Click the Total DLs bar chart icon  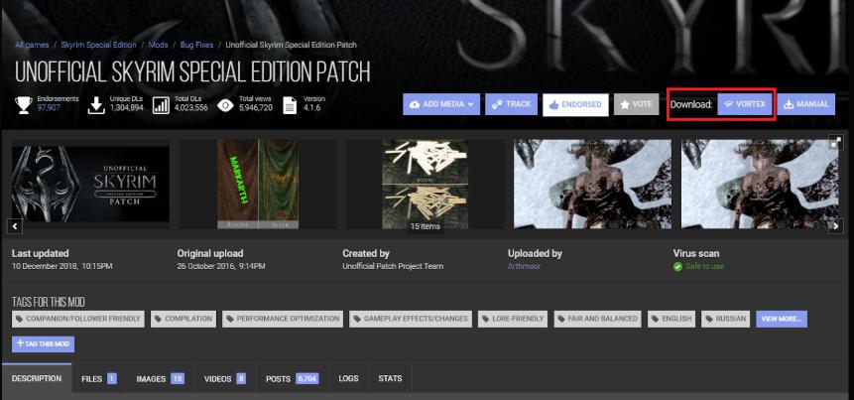(162, 104)
